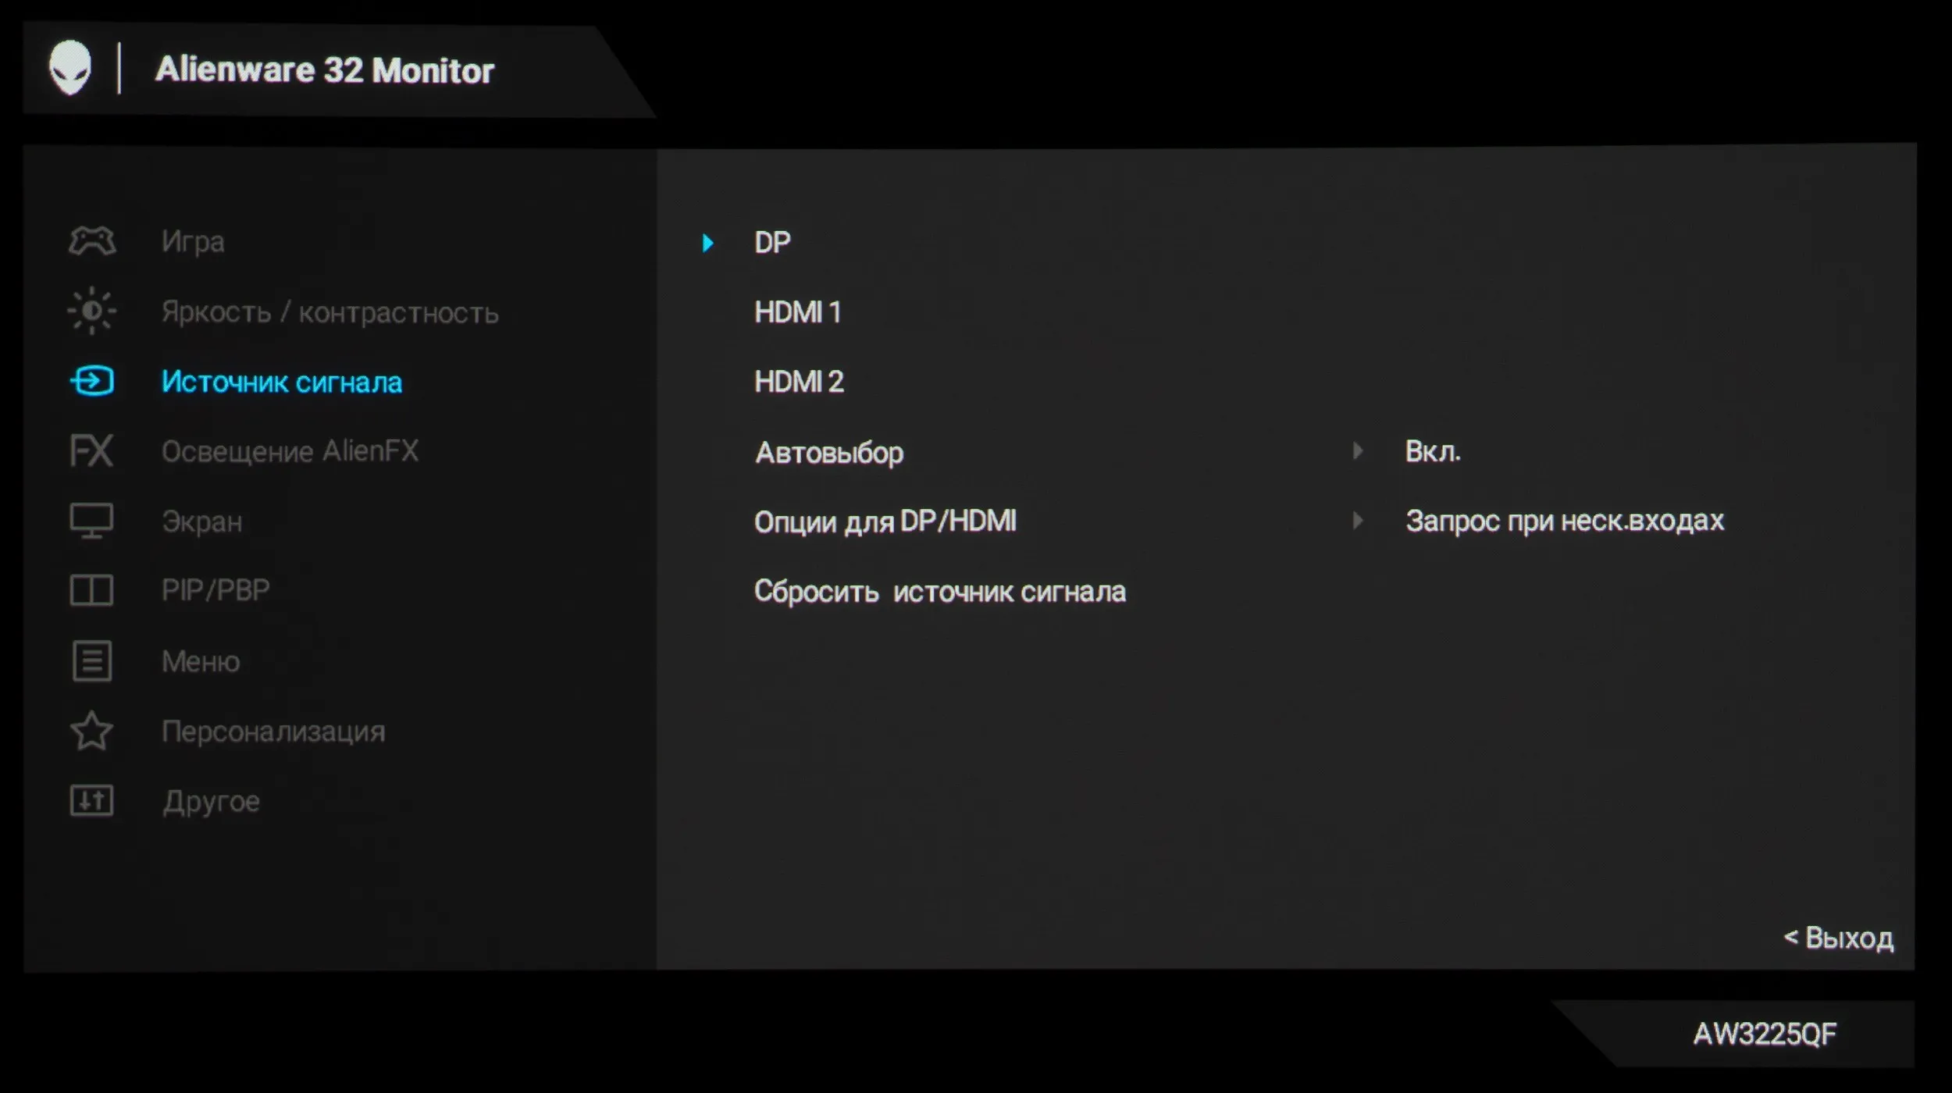The width and height of the screenshot is (1952, 1093).
Task: Select the DP input source
Action: 772,243
